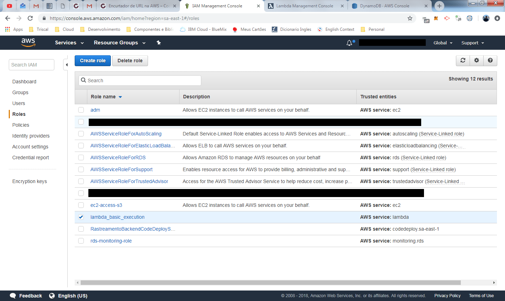
Task: Open the notifications bell icon
Action: coord(349,43)
